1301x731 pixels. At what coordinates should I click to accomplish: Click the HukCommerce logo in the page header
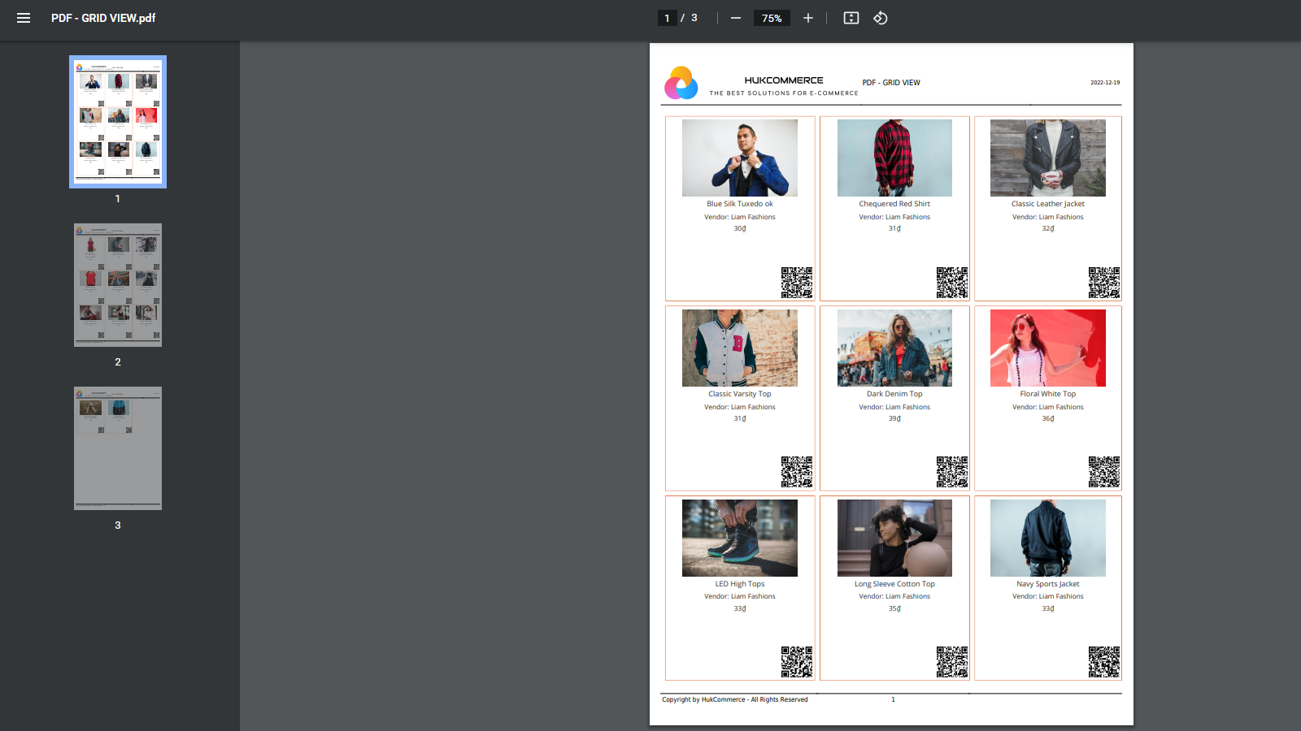click(x=682, y=82)
